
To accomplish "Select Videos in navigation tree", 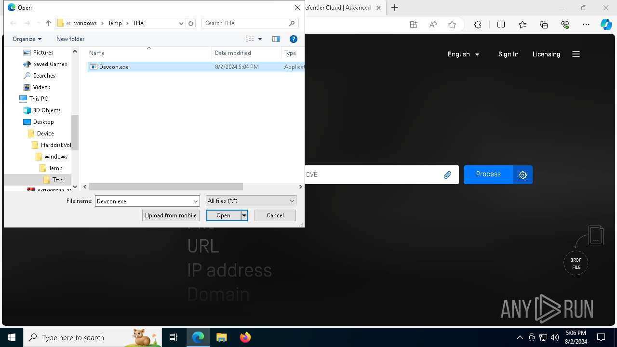I will pyautogui.click(x=41, y=87).
